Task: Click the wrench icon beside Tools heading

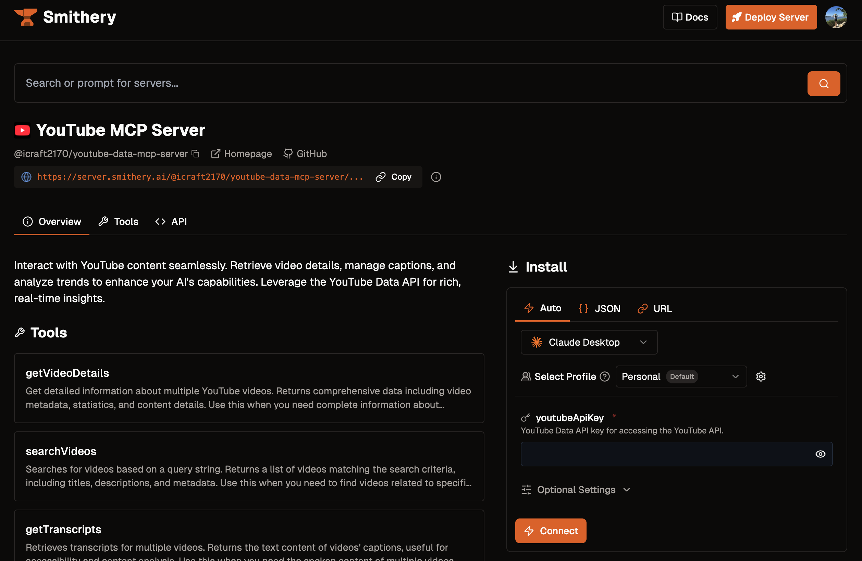Action: [x=20, y=332]
